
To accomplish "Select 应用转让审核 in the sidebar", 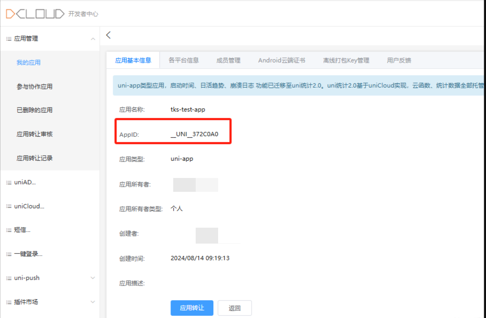I will point(34,134).
